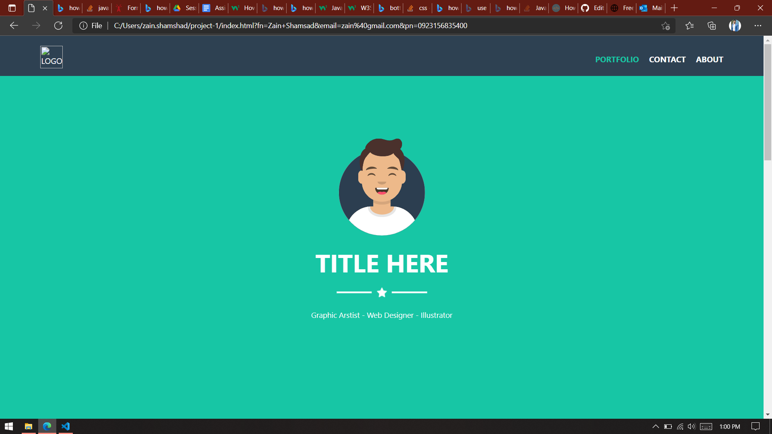
Task: Click the page info icon in address bar
Action: click(x=83, y=25)
